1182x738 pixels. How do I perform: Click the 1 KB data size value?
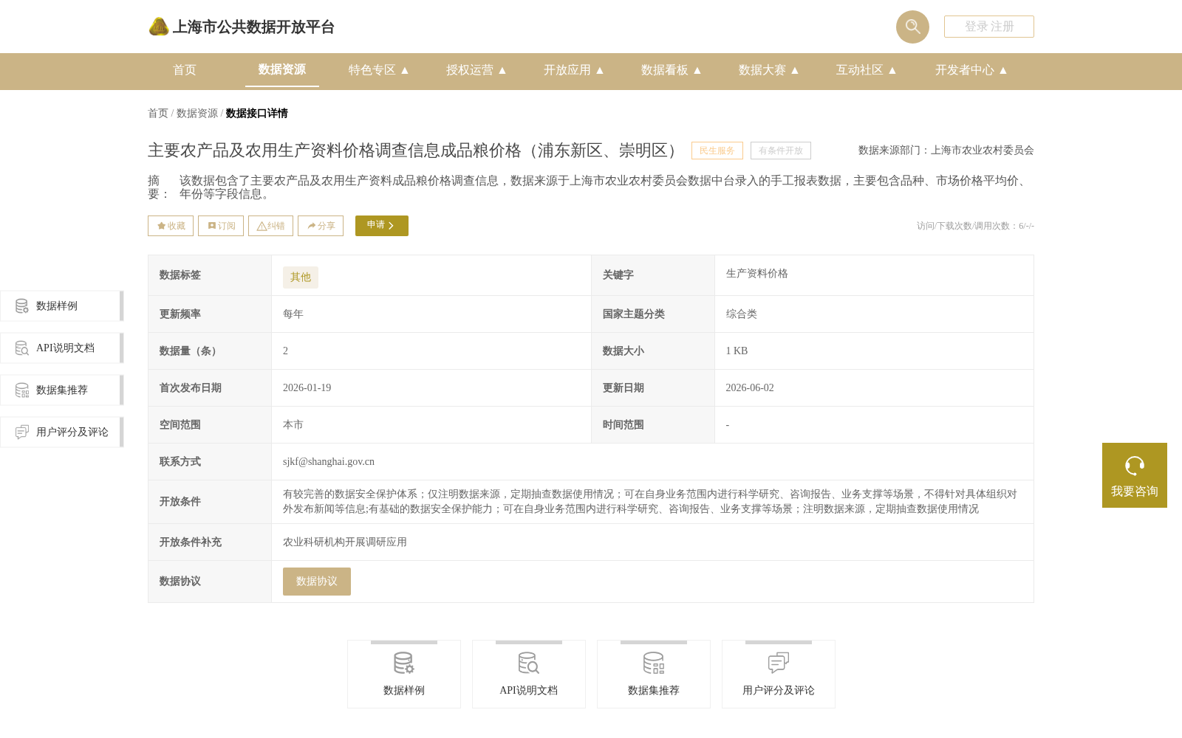point(737,351)
